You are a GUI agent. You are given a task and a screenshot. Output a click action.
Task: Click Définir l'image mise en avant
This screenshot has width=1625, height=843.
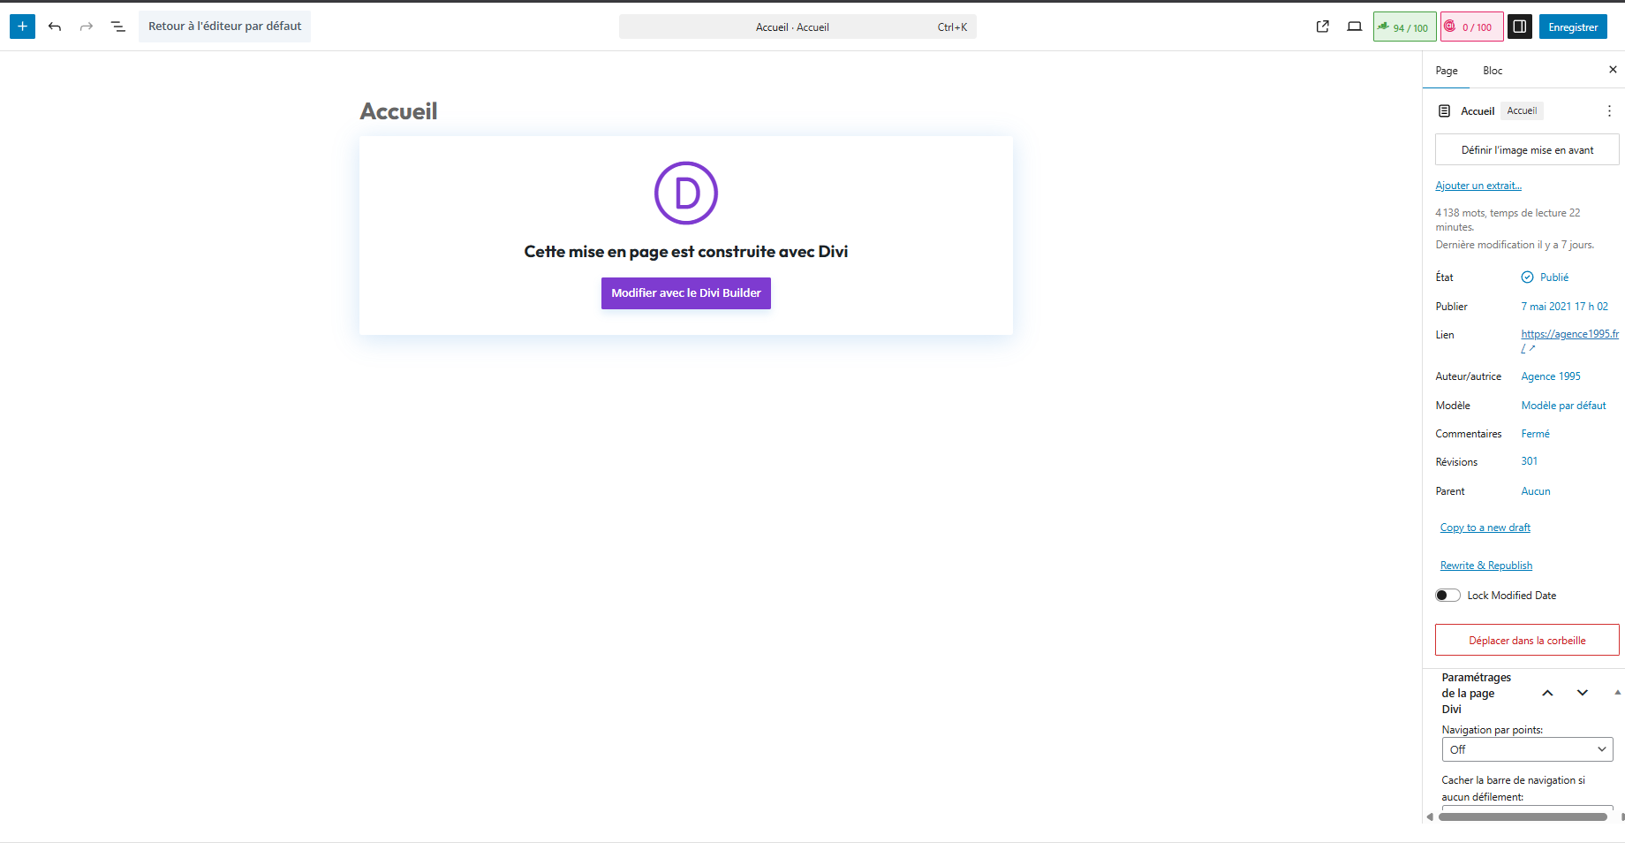1527,150
